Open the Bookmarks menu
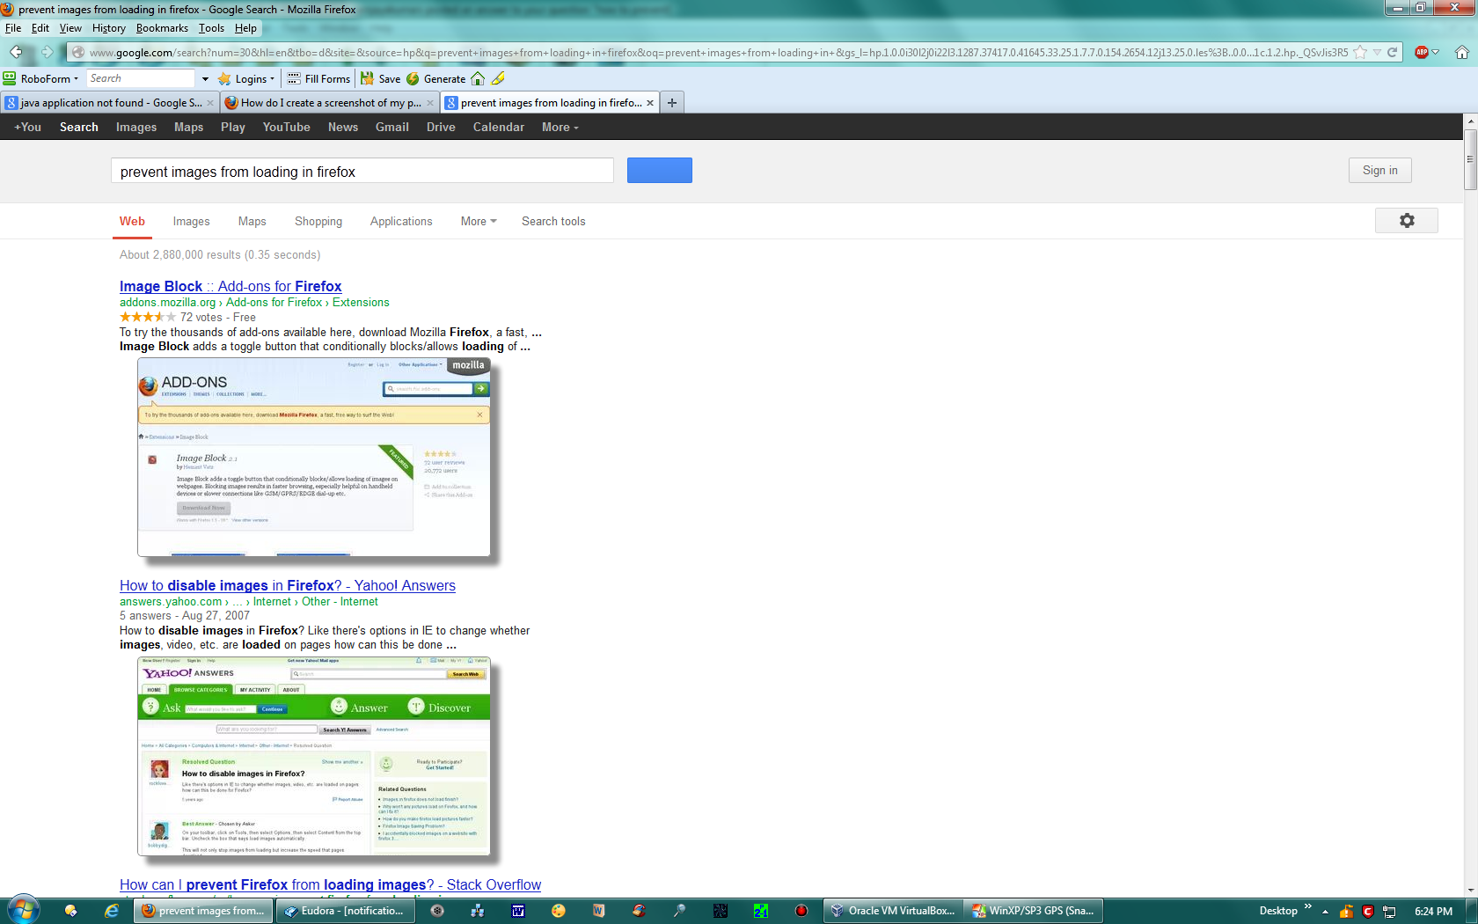 tap(162, 28)
